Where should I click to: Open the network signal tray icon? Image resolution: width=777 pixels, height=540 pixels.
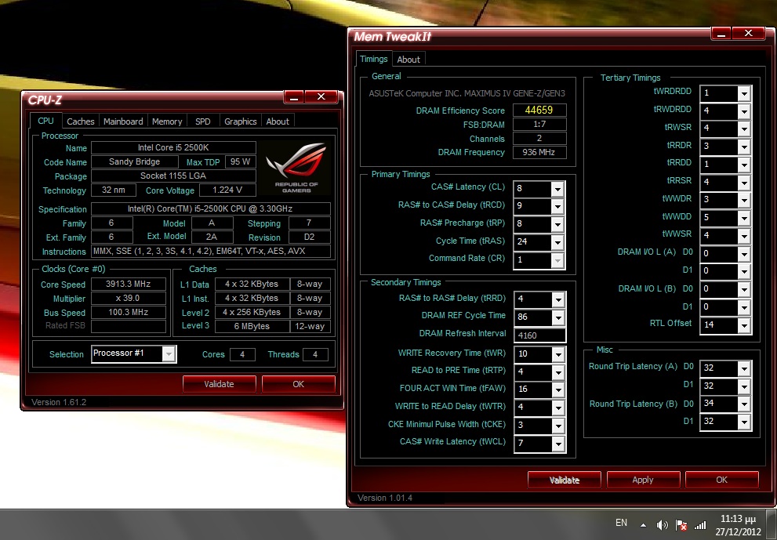[700, 525]
